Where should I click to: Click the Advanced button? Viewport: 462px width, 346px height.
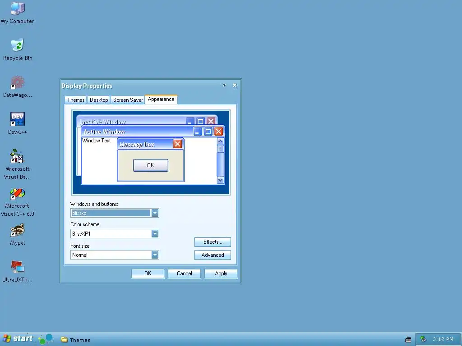pos(213,255)
